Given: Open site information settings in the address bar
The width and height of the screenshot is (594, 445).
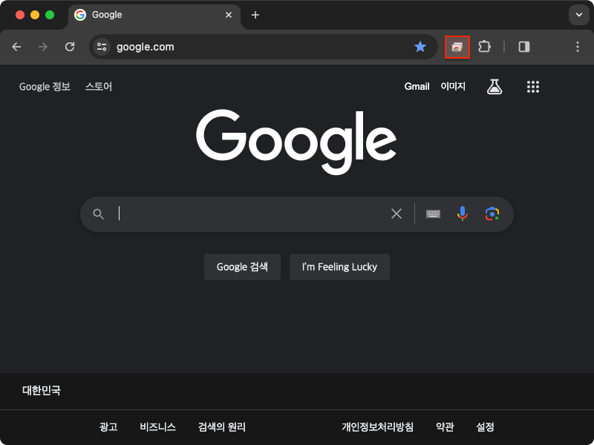Looking at the screenshot, I should coord(100,47).
